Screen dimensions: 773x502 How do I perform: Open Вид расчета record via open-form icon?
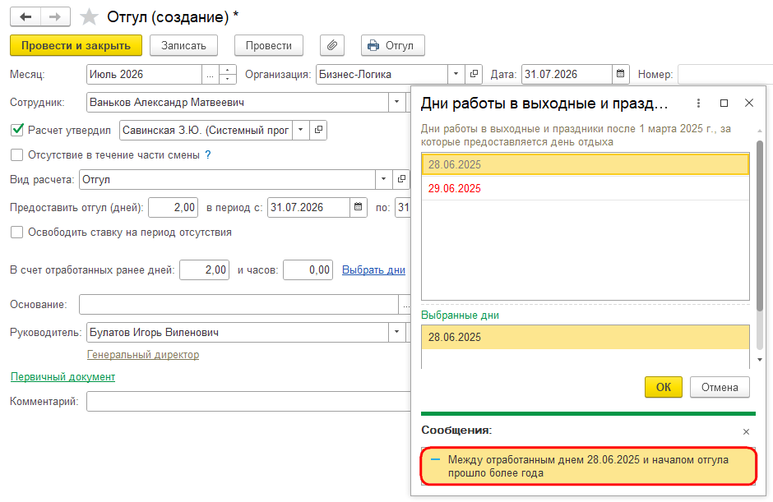[x=401, y=179]
